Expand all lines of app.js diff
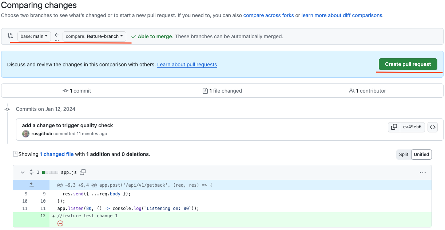445x230 pixels. (31, 172)
